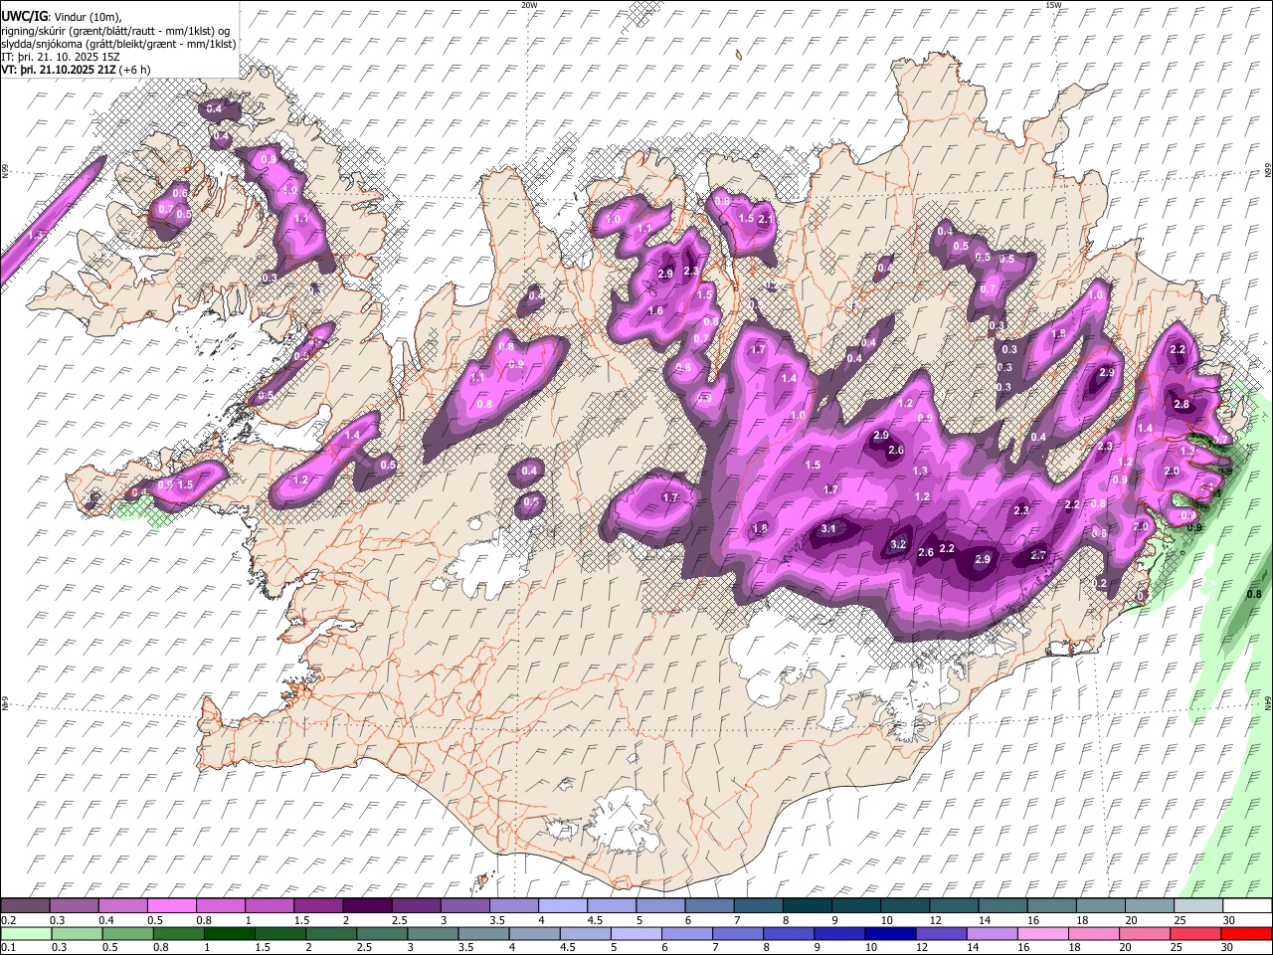
Task: Click the 3.1 snowfall value on the map
Action: point(828,528)
